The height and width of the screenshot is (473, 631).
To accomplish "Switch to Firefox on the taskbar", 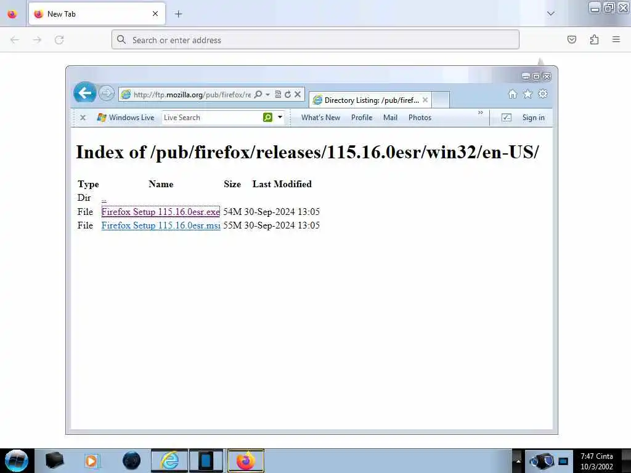I will point(246,461).
